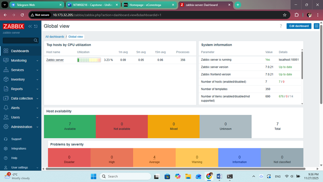This screenshot has height=182, width=323.
Task: Click the green Available host tile
Action: 70,126
